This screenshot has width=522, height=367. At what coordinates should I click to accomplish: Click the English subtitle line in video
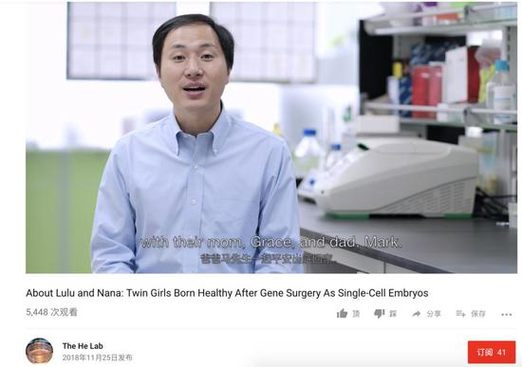271,243
